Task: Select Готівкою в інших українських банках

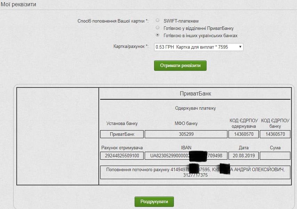Action: click(x=158, y=35)
